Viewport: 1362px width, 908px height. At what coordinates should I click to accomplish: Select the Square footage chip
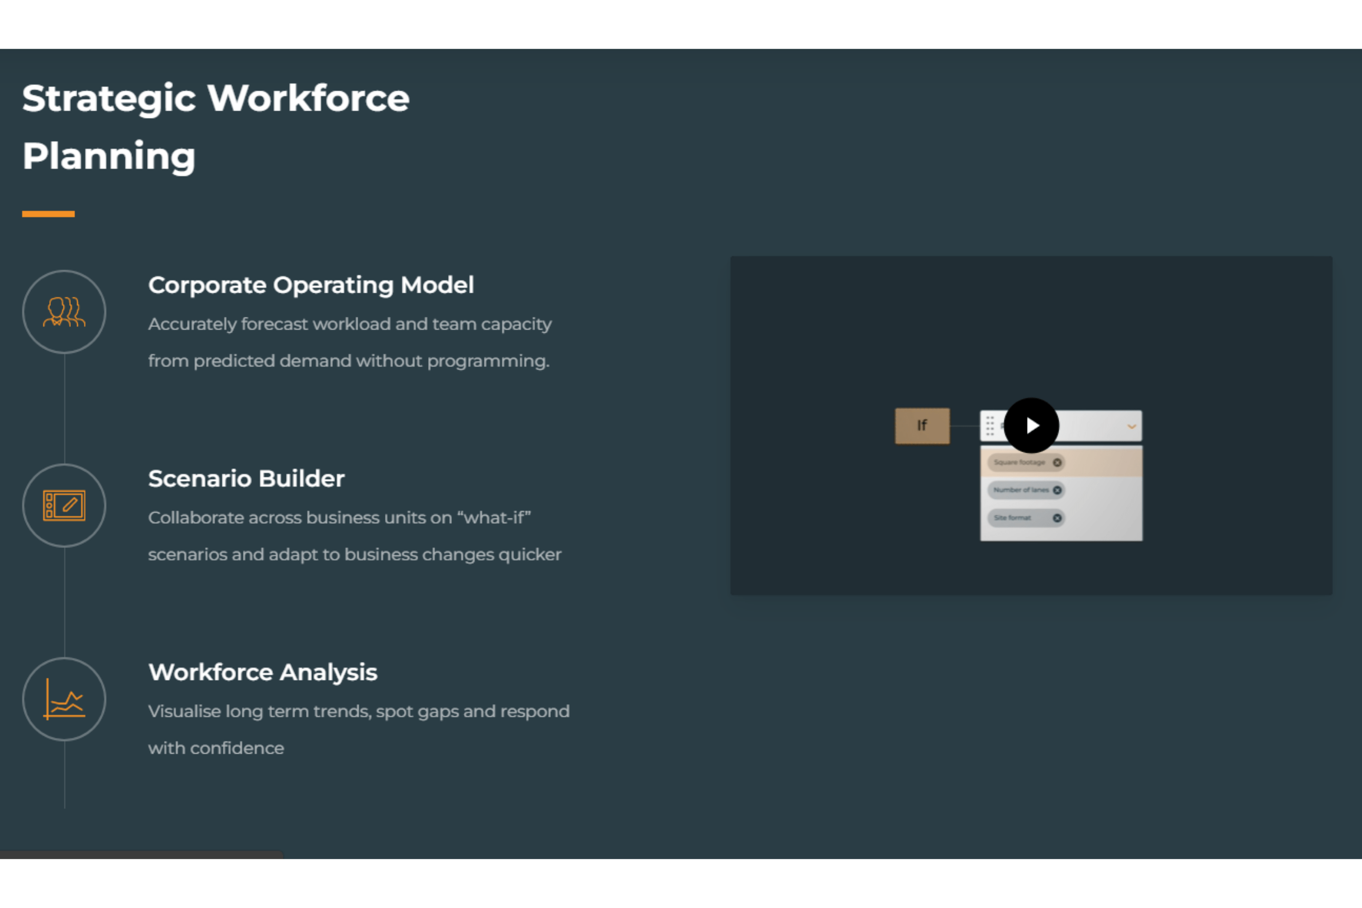coord(1019,462)
